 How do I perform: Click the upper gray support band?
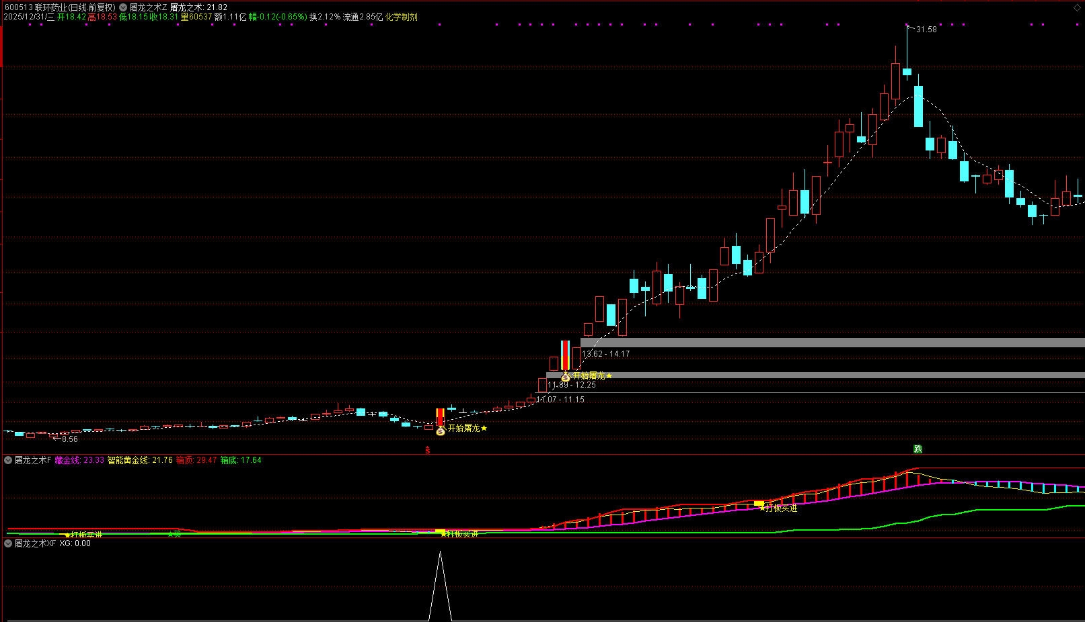833,343
